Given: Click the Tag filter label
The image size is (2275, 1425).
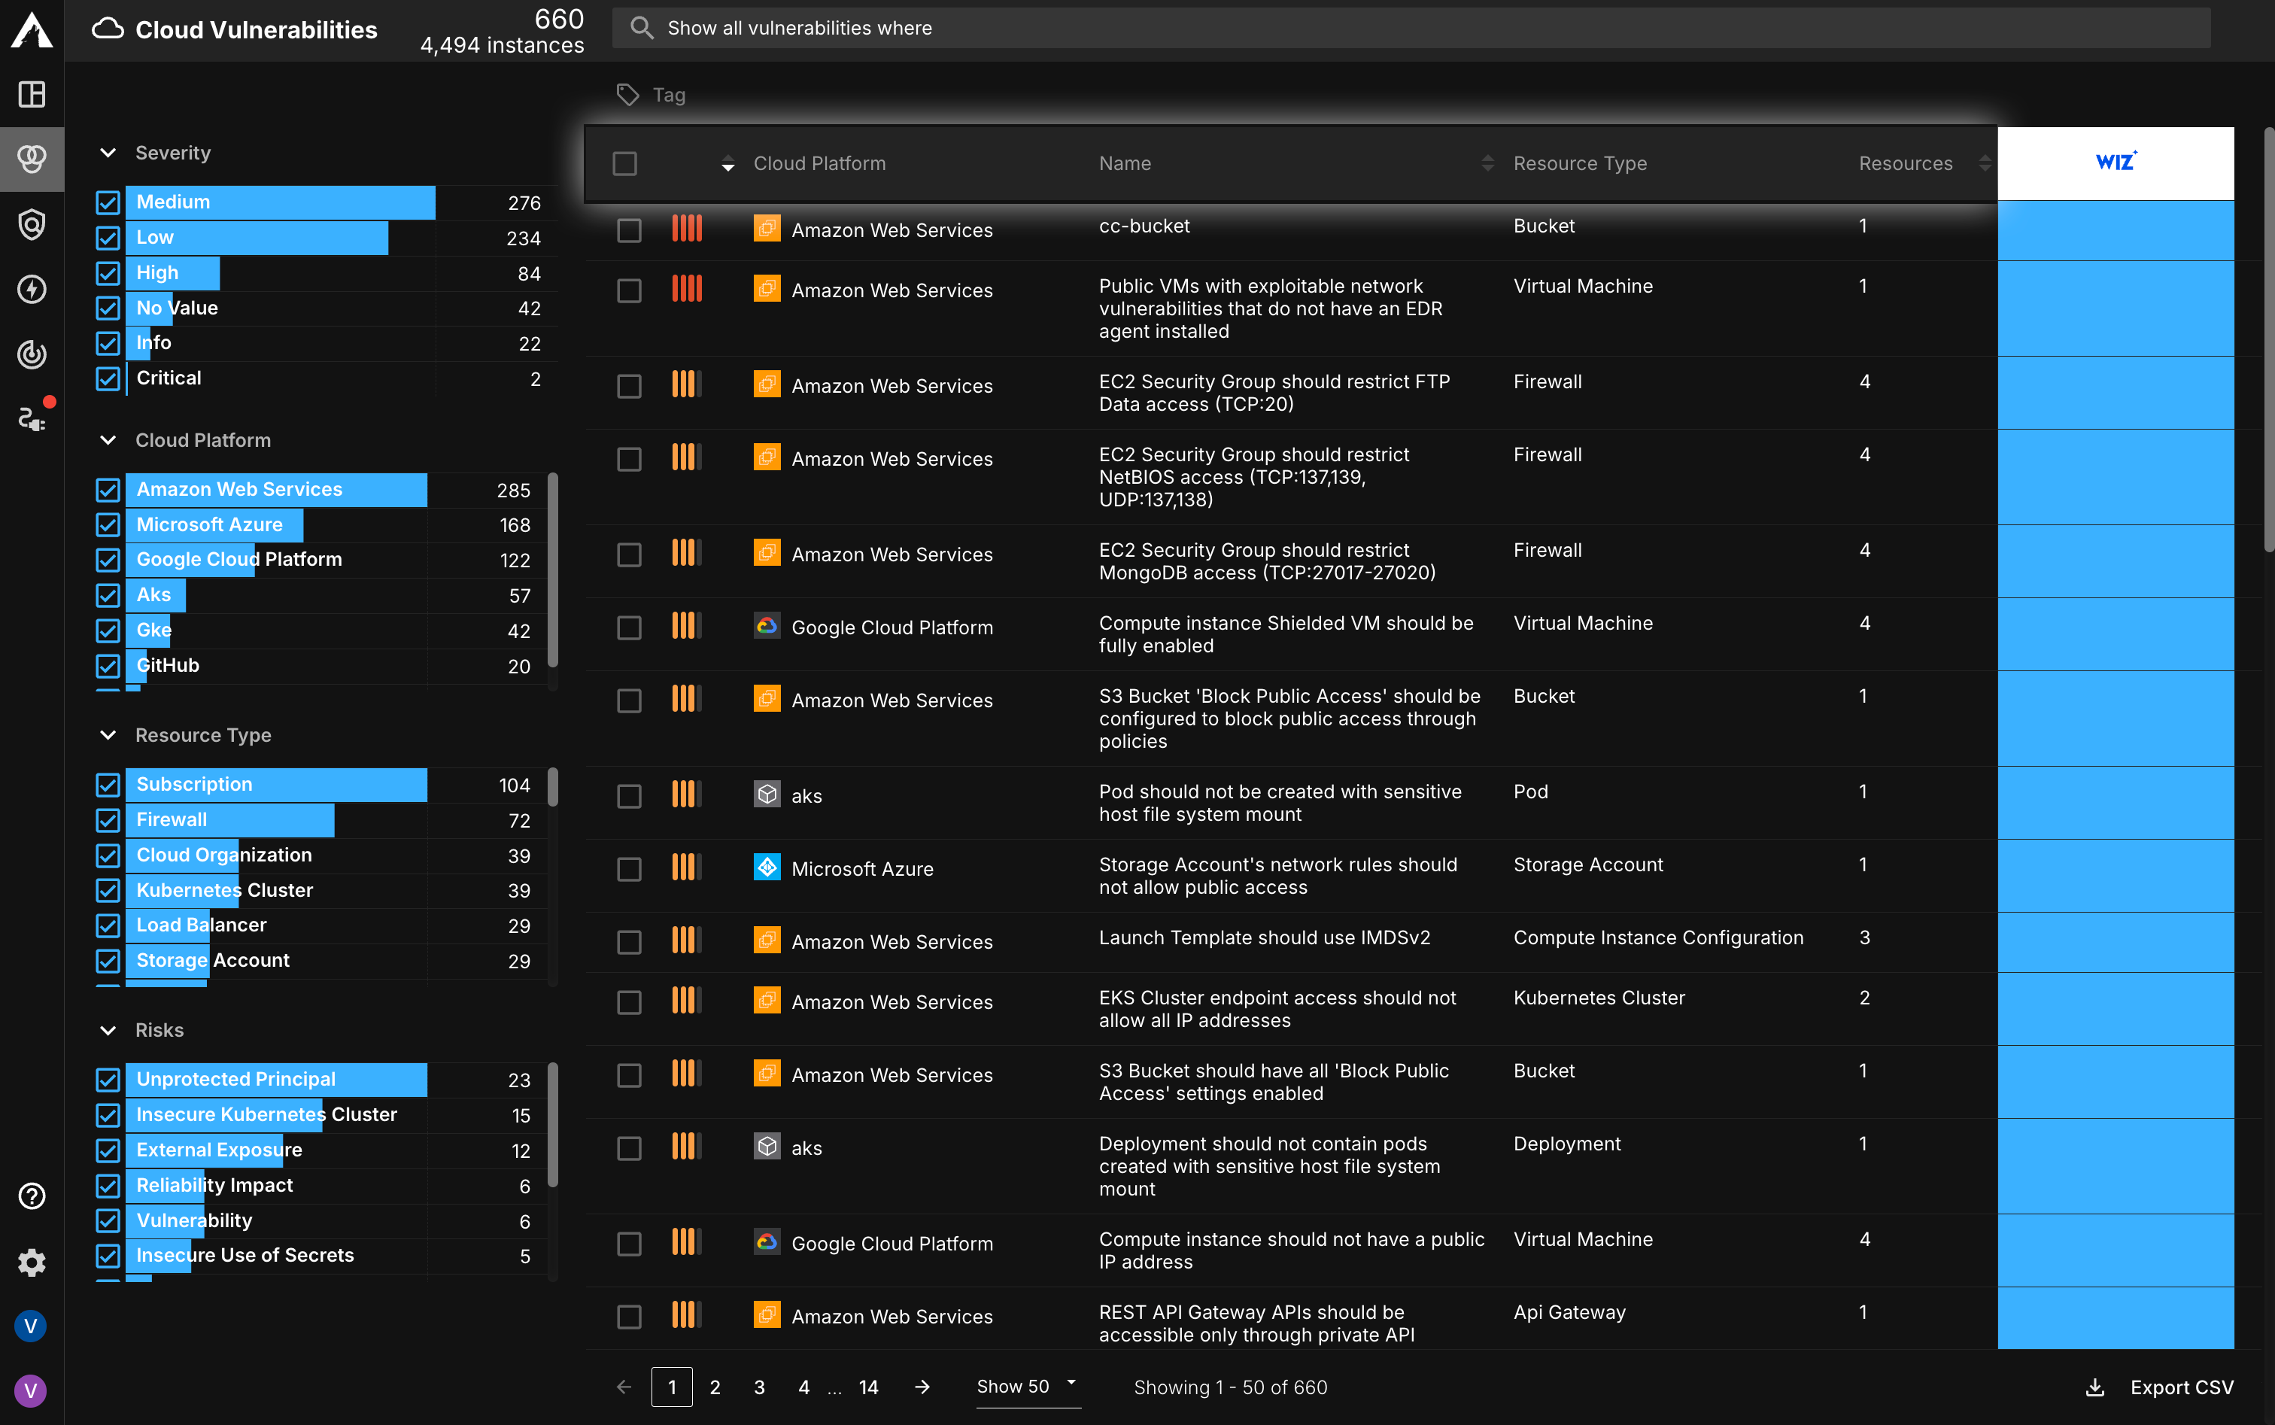Looking at the screenshot, I should tap(669, 94).
